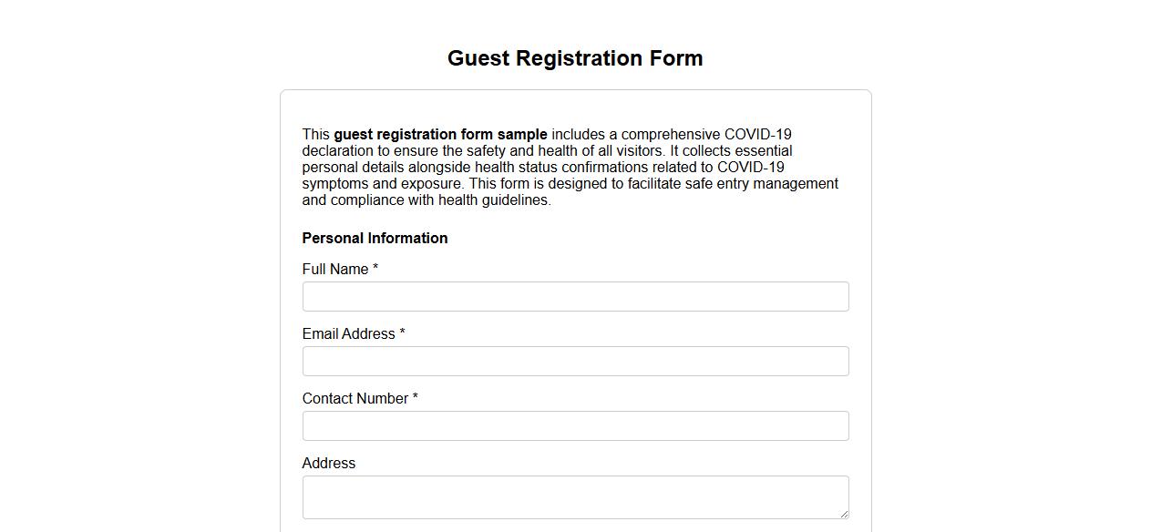Click the asterisk next to Email Address

402,332
